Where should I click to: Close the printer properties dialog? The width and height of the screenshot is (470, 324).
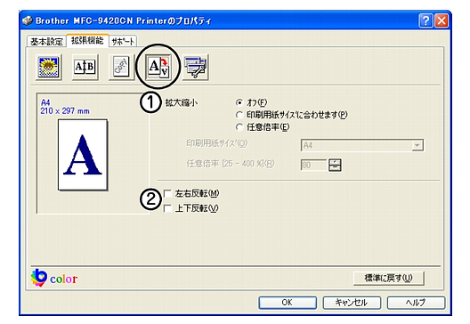click(x=442, y=21)
